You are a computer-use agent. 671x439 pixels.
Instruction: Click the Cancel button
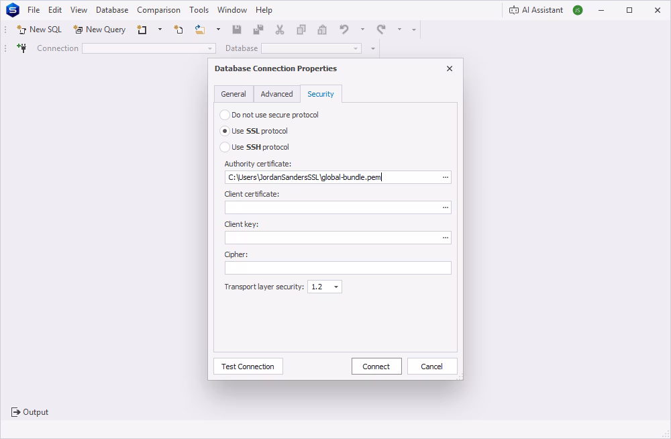(432, 367)
